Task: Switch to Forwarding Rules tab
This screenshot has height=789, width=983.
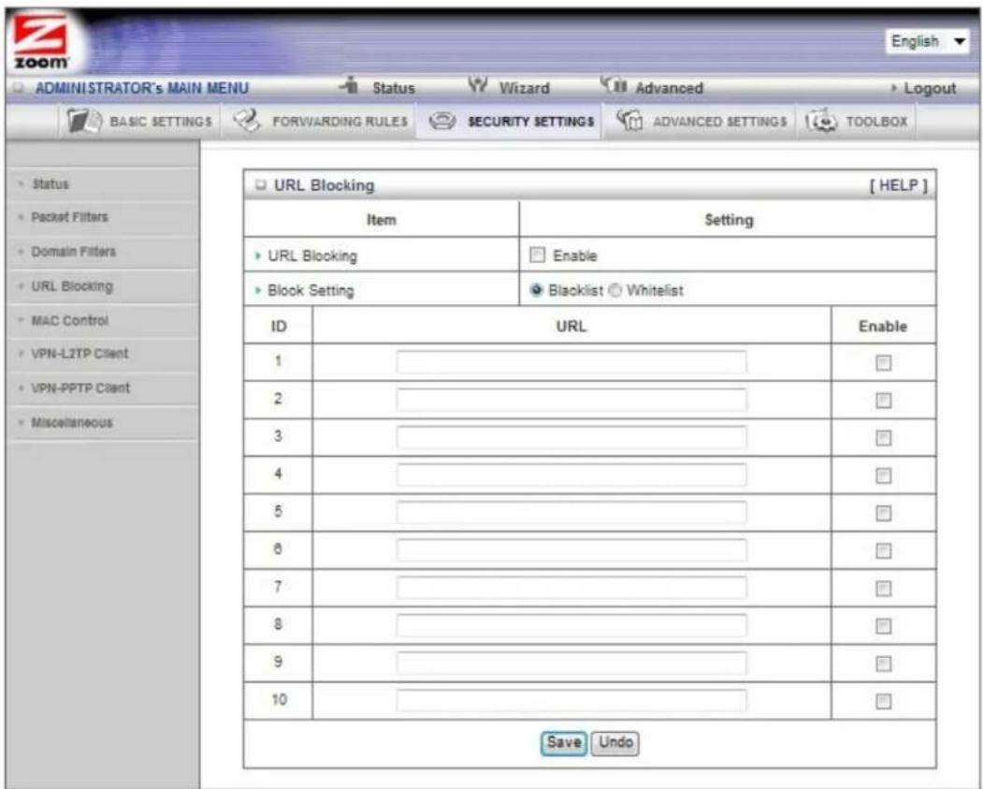Action: [340, 122]
